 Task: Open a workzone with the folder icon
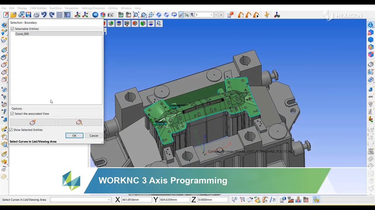click(x=13, y=15)
